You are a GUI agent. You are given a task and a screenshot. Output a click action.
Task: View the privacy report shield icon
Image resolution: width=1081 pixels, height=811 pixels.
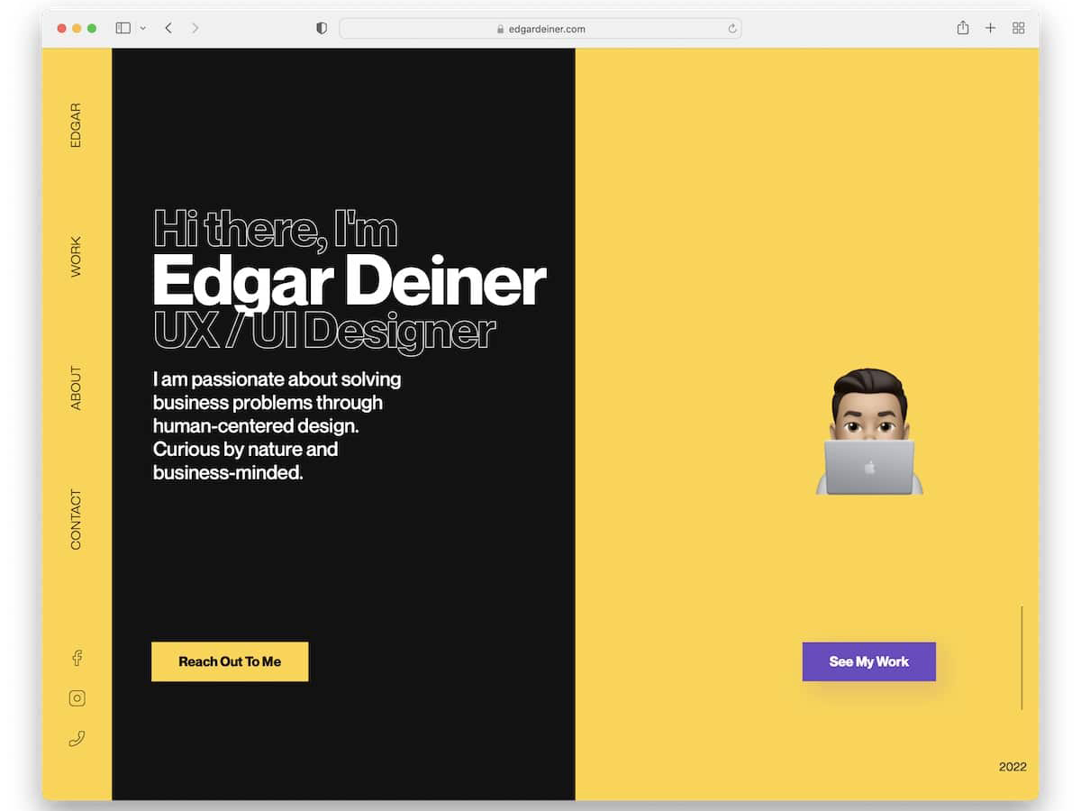click(x=321, y=28)
